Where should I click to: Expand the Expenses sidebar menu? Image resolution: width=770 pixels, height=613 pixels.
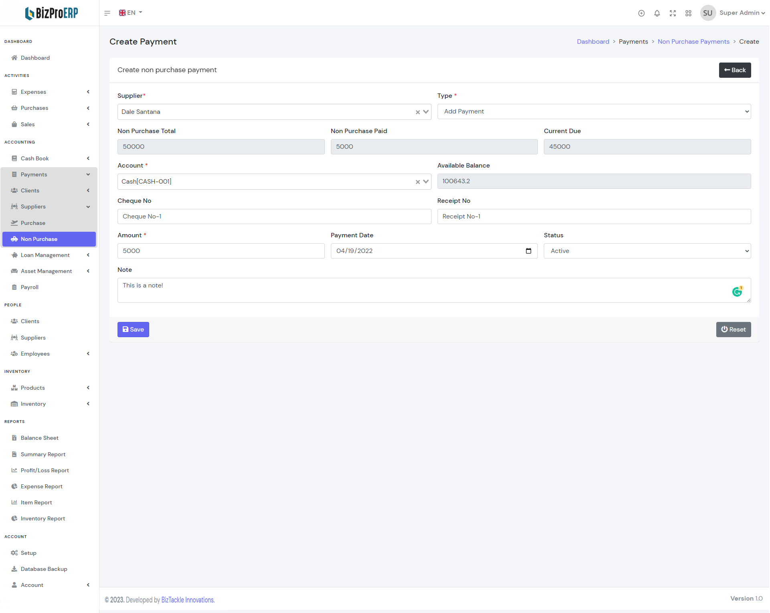49,92
